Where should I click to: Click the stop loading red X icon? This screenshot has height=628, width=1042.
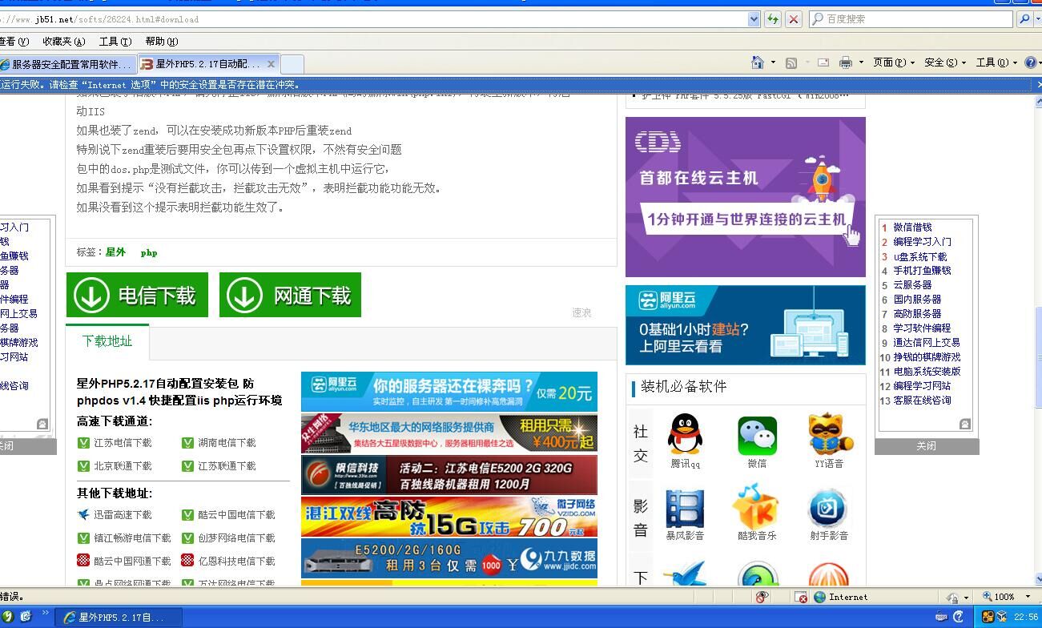[x=793, y=19]
